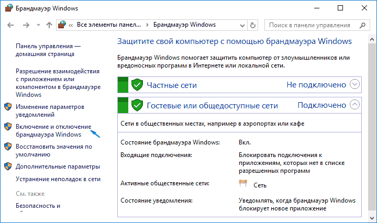Click 'Подключено' status text
This screenshot has width=377, height=223.
click(x=321, y=105)
